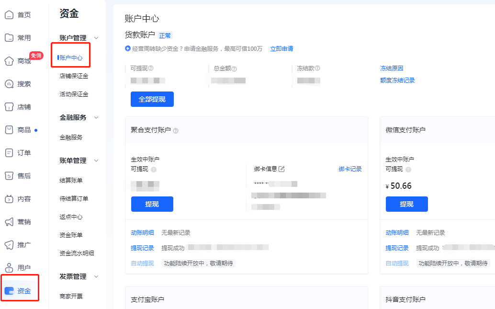The width and height of the screenshot is (495, 309).
Task: Click the info icon next to 冻结款
Action: [x=317, y=69]
